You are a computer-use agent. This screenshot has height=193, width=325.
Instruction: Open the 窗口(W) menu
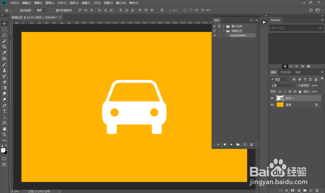[x=121, y=3]
